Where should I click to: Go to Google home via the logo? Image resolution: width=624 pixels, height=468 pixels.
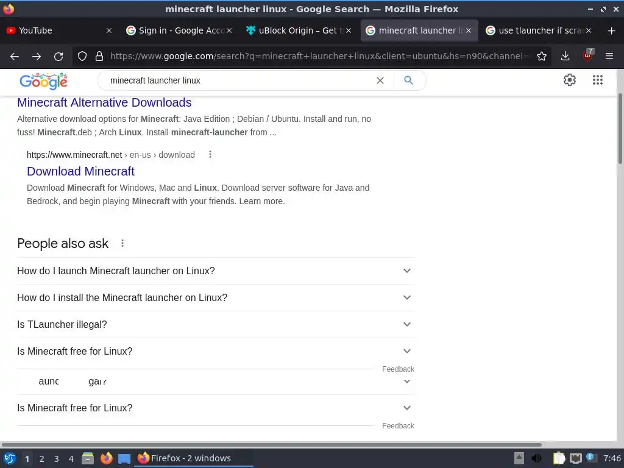pos(43,81)
